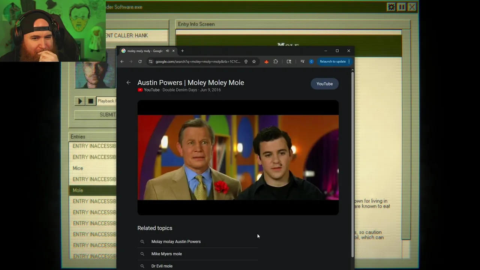This screenshot has height=270, width=480.
Task: Open a new Chrome tab
Action: [x=183, y=51]
